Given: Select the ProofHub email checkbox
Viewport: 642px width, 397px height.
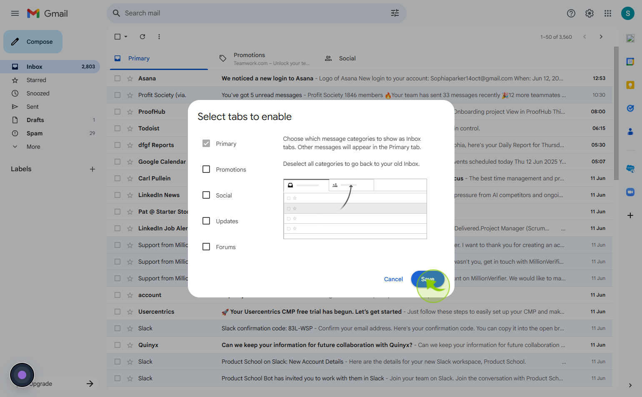Looking at the screenshot, I should pyautogui.click(x=117, y=112).
